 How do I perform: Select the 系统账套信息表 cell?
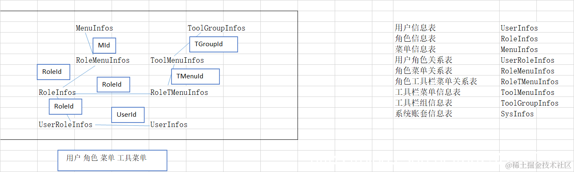(x=424, y=114)
